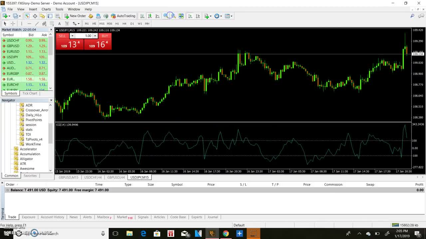This screenshot has height=239, width=426.
Task: Select Daily_HiLo in Navigator
Action: coord(34,115)
